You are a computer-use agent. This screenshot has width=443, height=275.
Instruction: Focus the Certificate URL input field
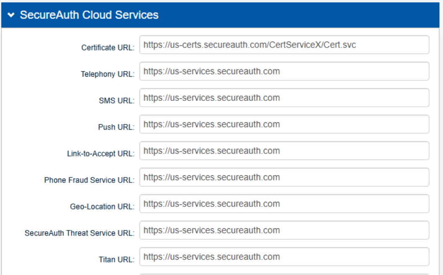coord(284,45)
